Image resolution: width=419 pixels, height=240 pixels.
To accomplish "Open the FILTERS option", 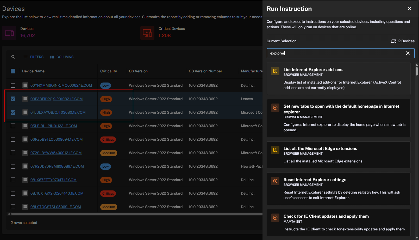I will (34, 57).
